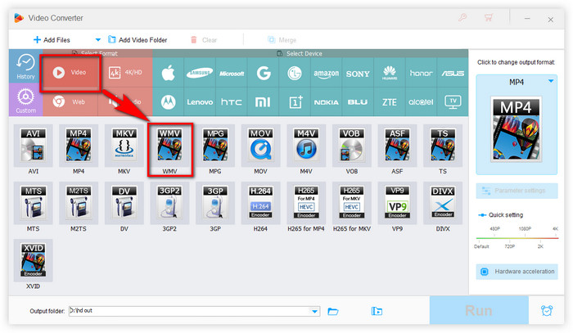Click the Run button
The width and height of the screenshot is (573, 333).
(x=479, y=310)
